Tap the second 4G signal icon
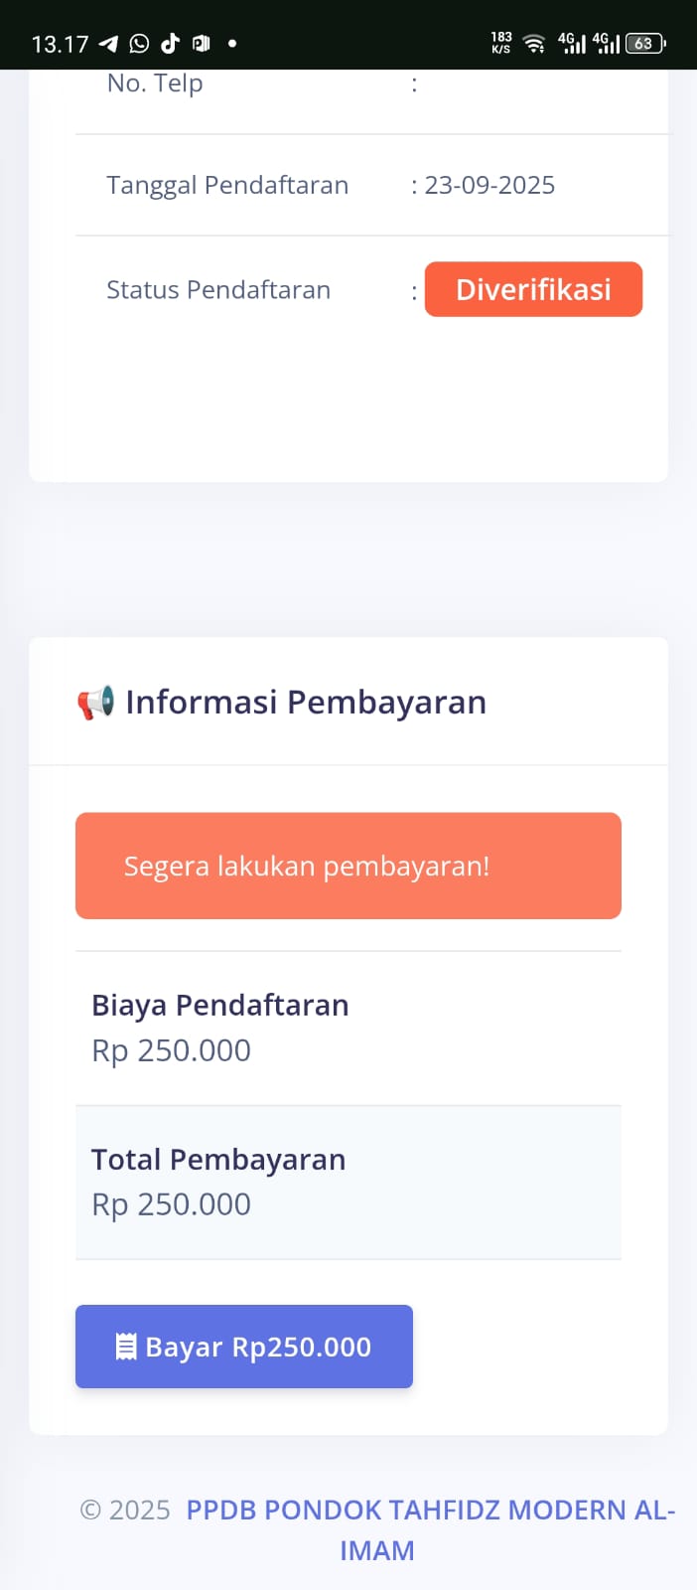Screen dimensions: 697x1590 [x=606, y=43]
